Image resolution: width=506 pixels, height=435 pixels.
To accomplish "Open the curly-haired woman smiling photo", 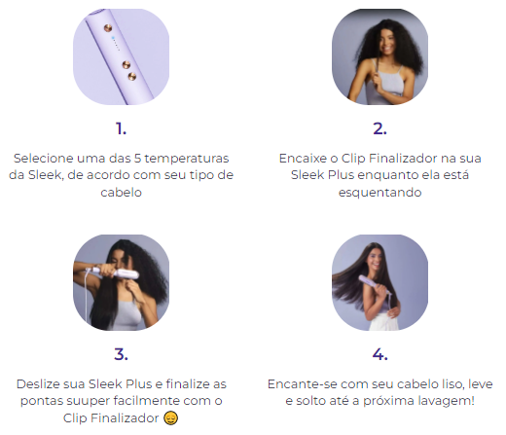I will pyautogui.click(x=379, y=56).
